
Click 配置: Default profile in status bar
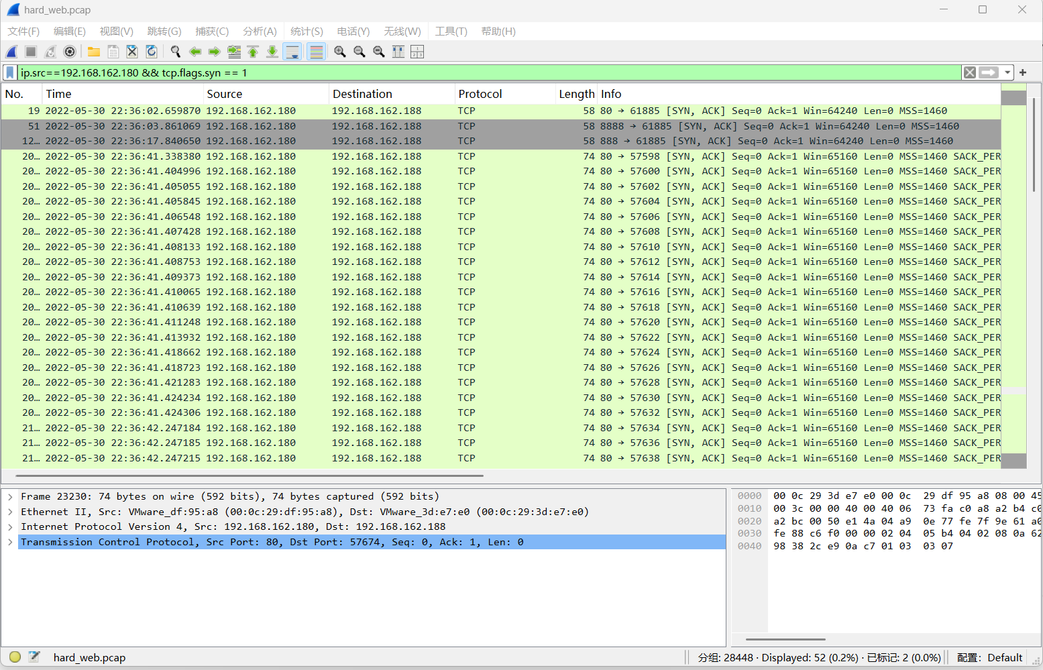click(x=989, y=658)
